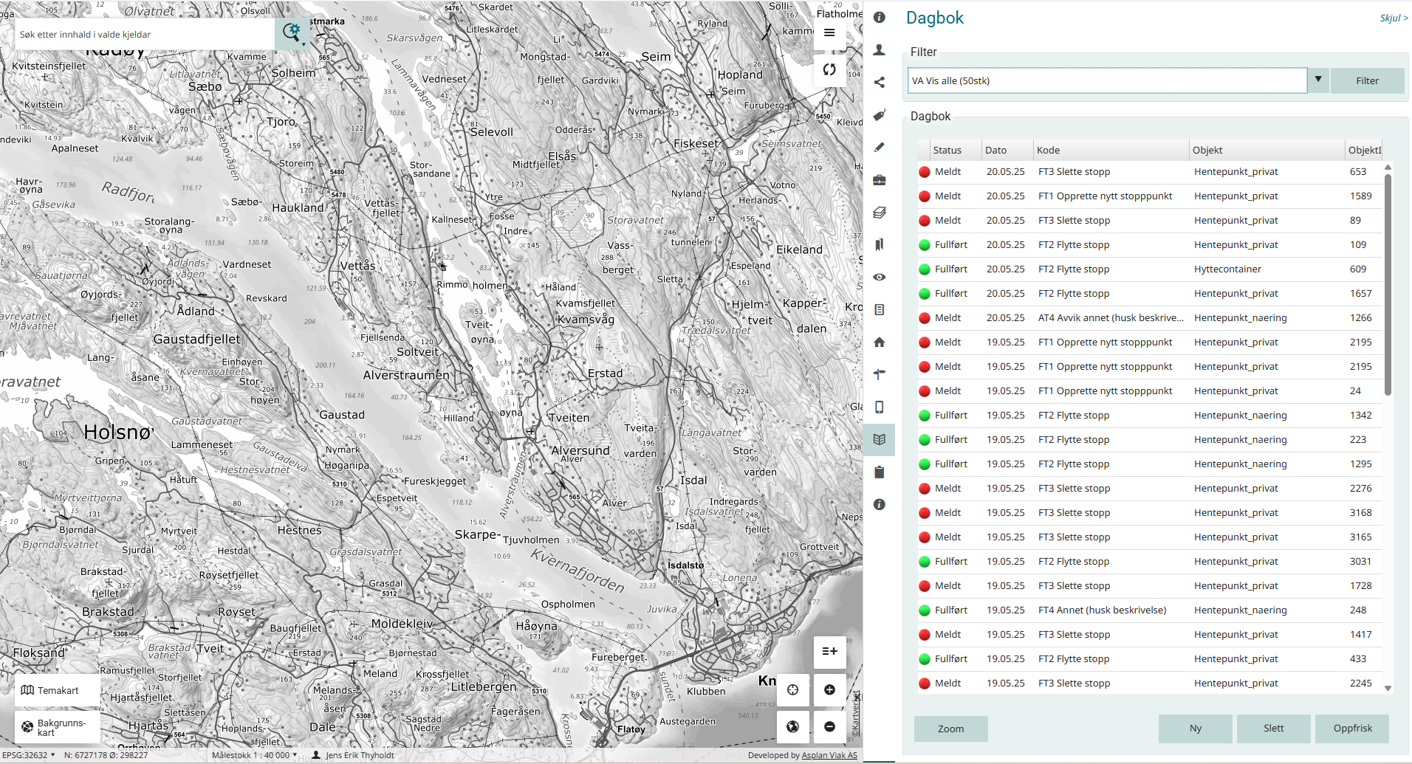Click the Oppfrisk button

coord(1351,729)
